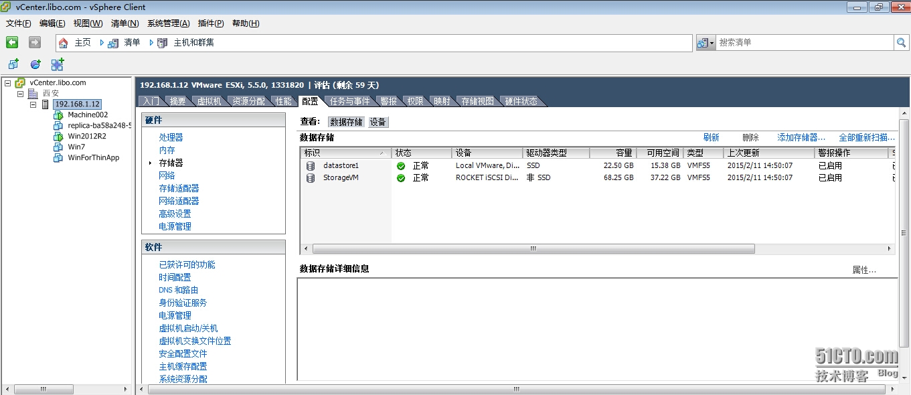Image resolution: width=911 pixels, height=395 pixels.
Task: Click the green status check for datastore1
Action: coord(401,165)
